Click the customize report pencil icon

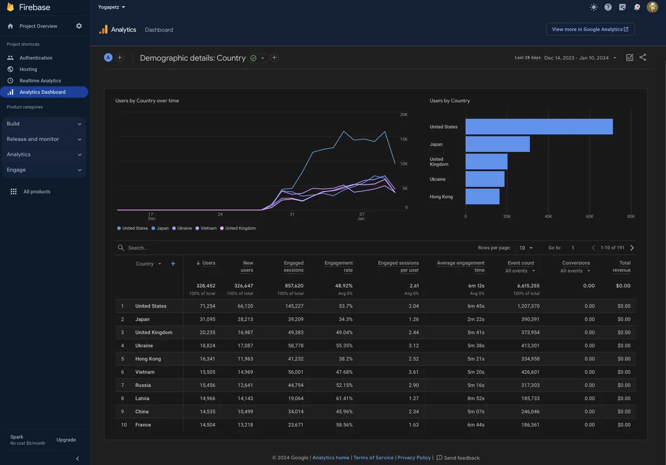point(629,58)
